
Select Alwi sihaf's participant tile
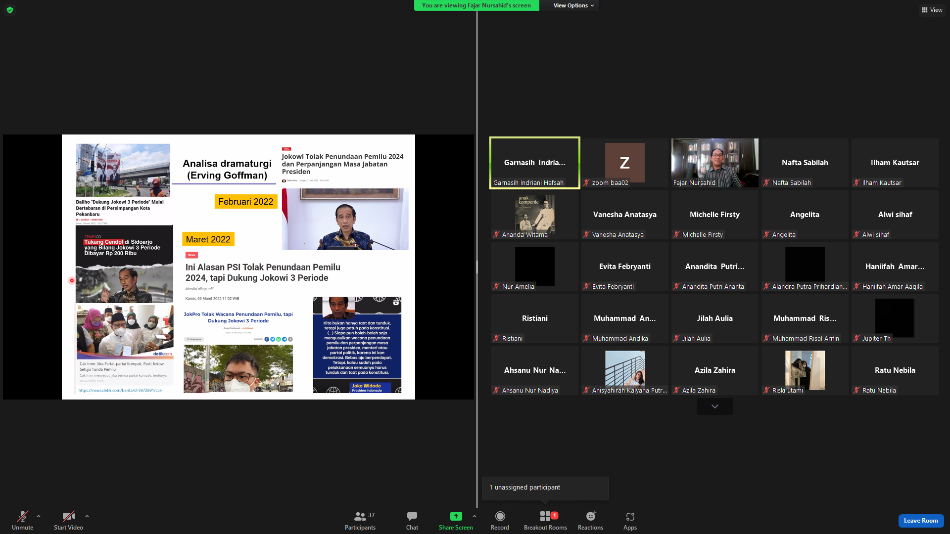[895, 215]
